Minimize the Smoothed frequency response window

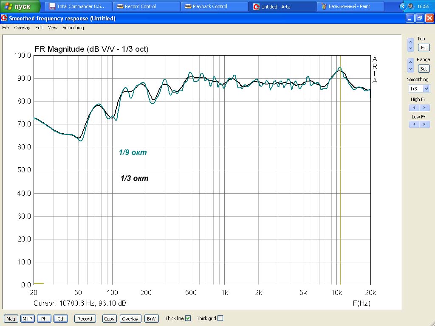pyautogui.click(x=410, y=18)
